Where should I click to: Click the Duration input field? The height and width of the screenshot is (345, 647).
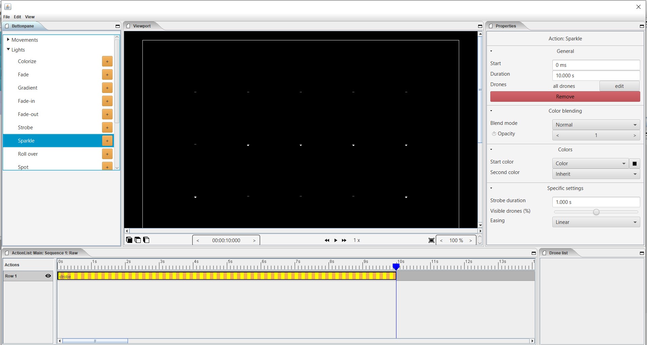tap(596, 76)
